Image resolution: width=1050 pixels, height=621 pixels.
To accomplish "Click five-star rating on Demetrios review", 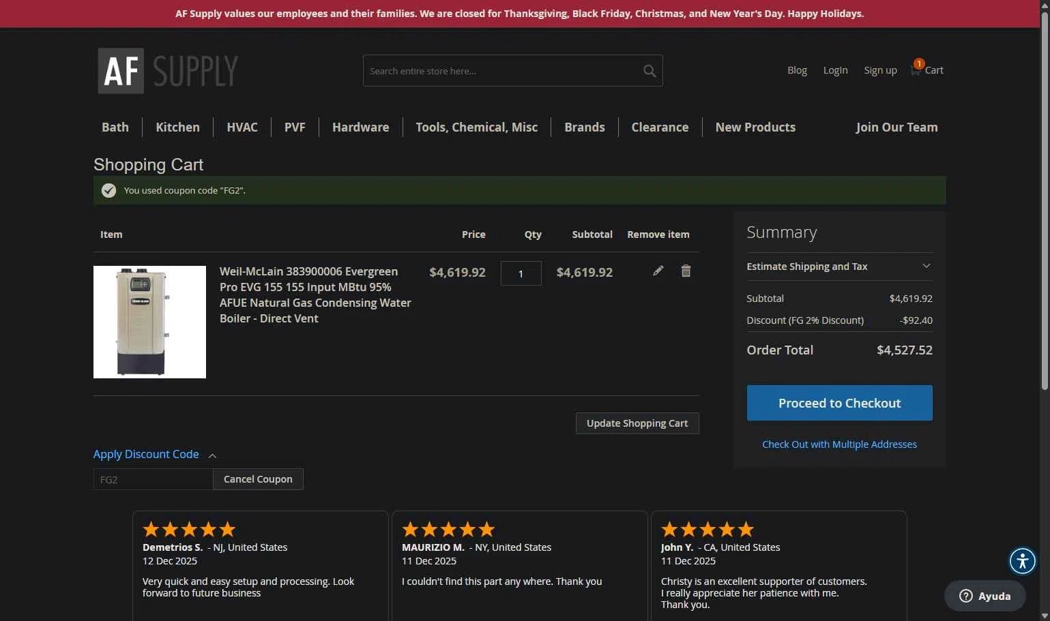I will point(189,529).
